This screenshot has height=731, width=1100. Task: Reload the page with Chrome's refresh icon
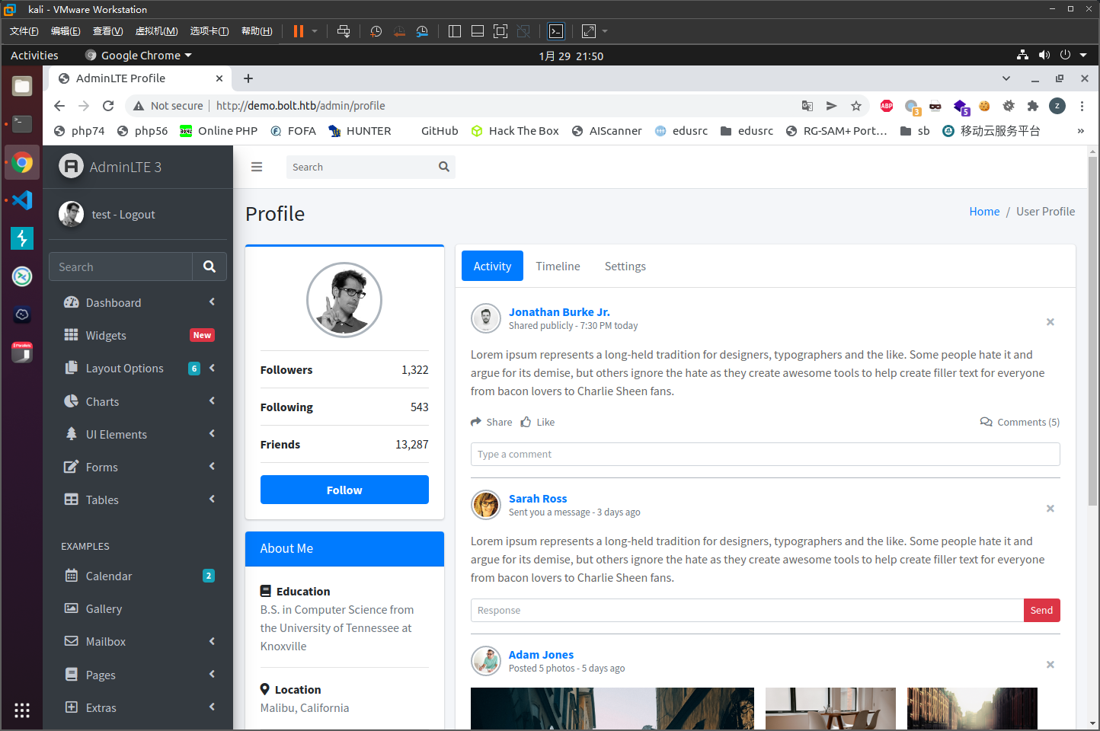coord(108,106)
